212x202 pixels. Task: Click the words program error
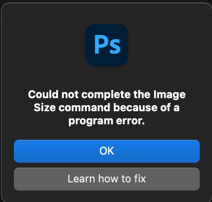[107, 121]
